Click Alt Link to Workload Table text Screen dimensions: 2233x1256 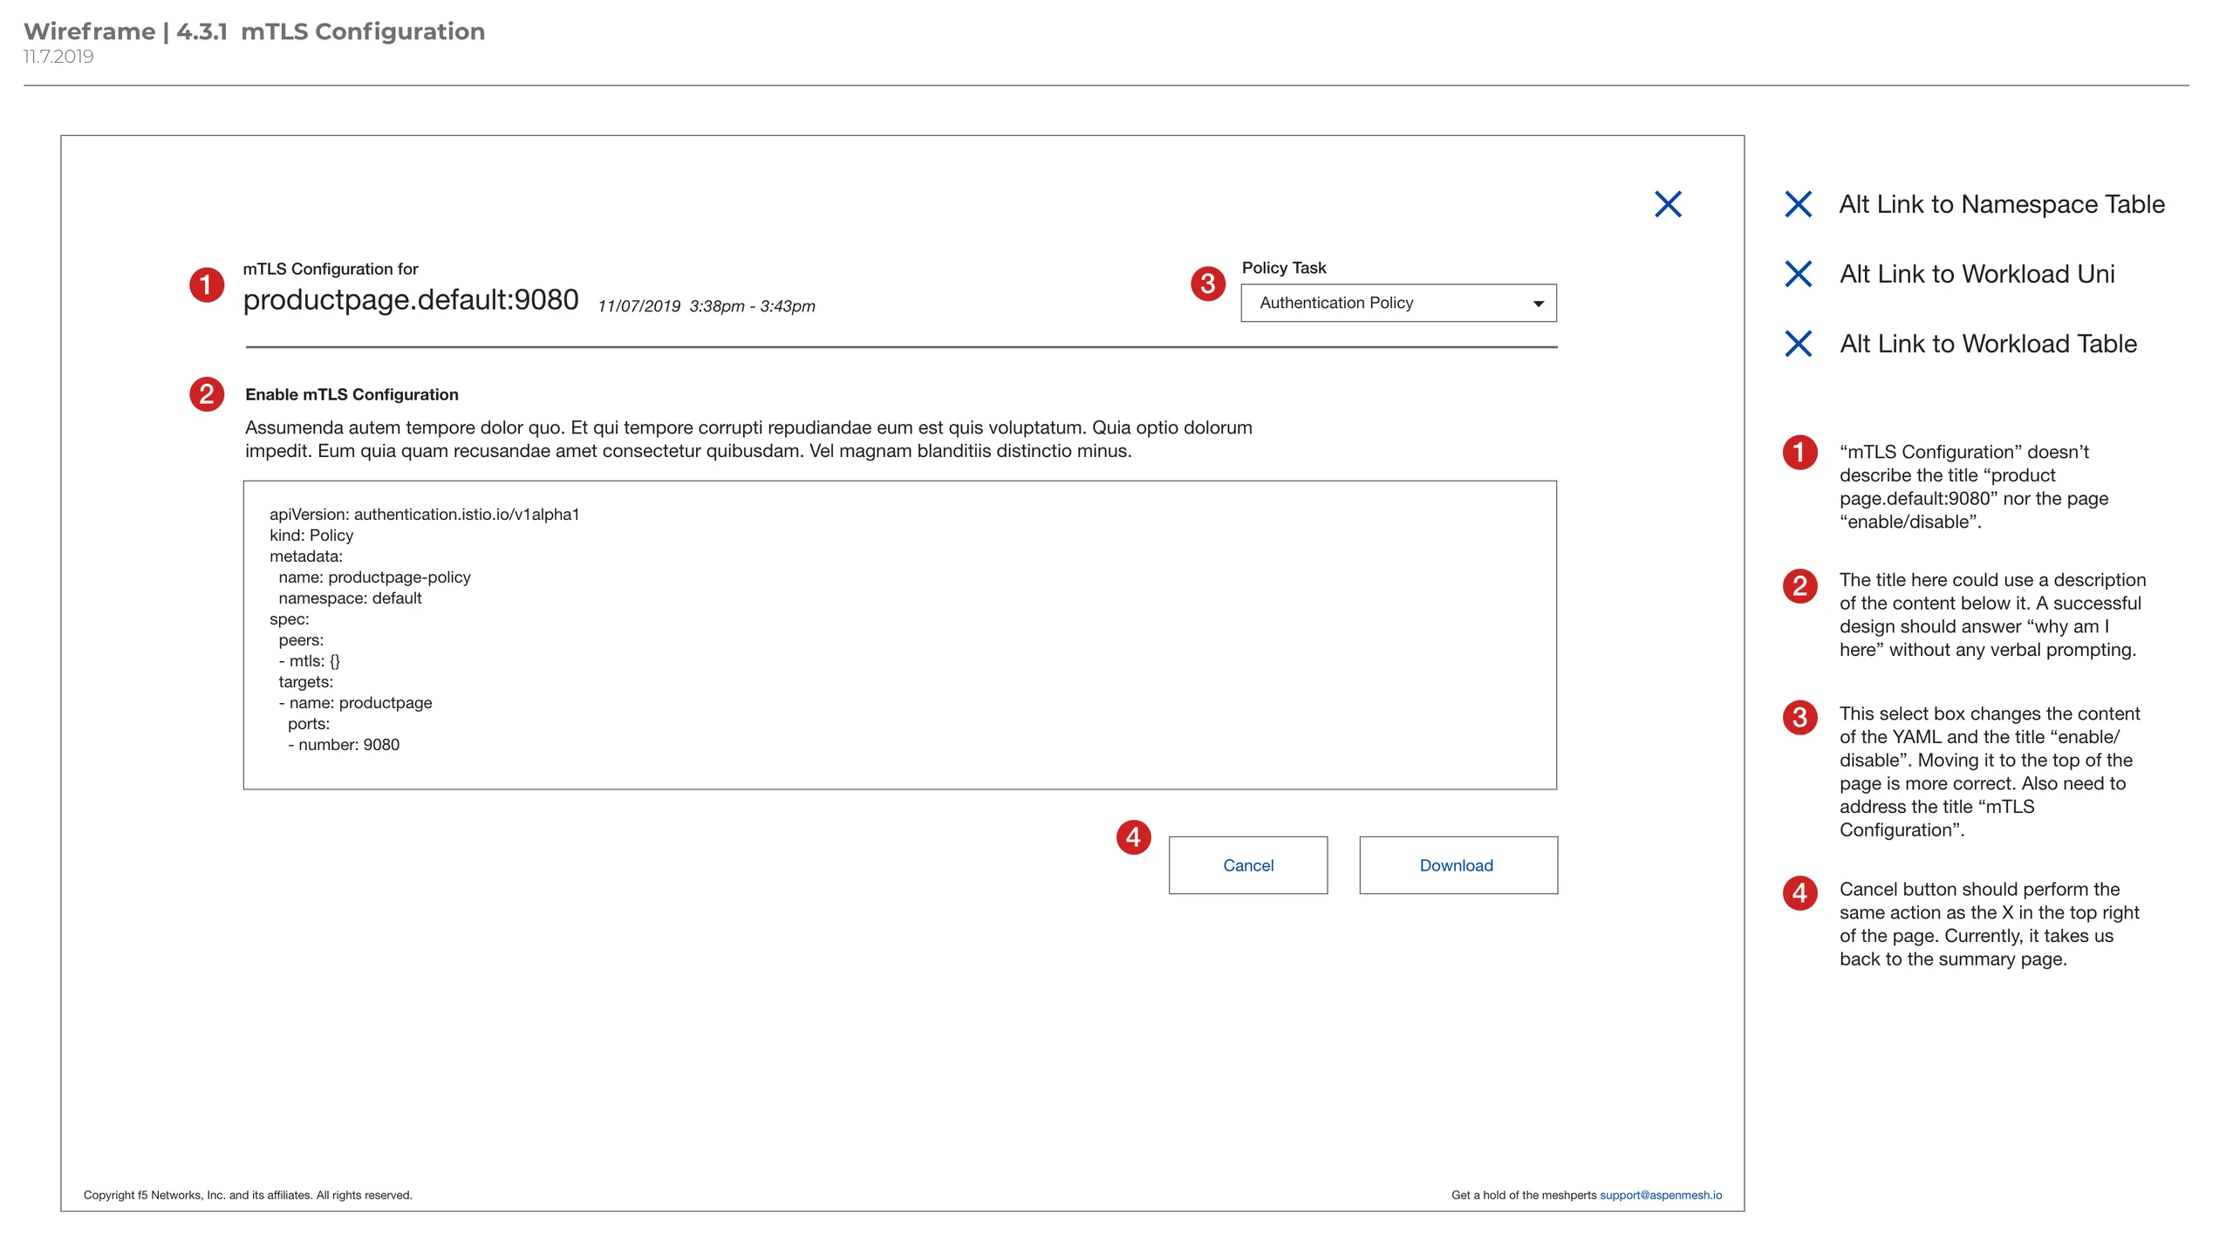(1988, 344)
